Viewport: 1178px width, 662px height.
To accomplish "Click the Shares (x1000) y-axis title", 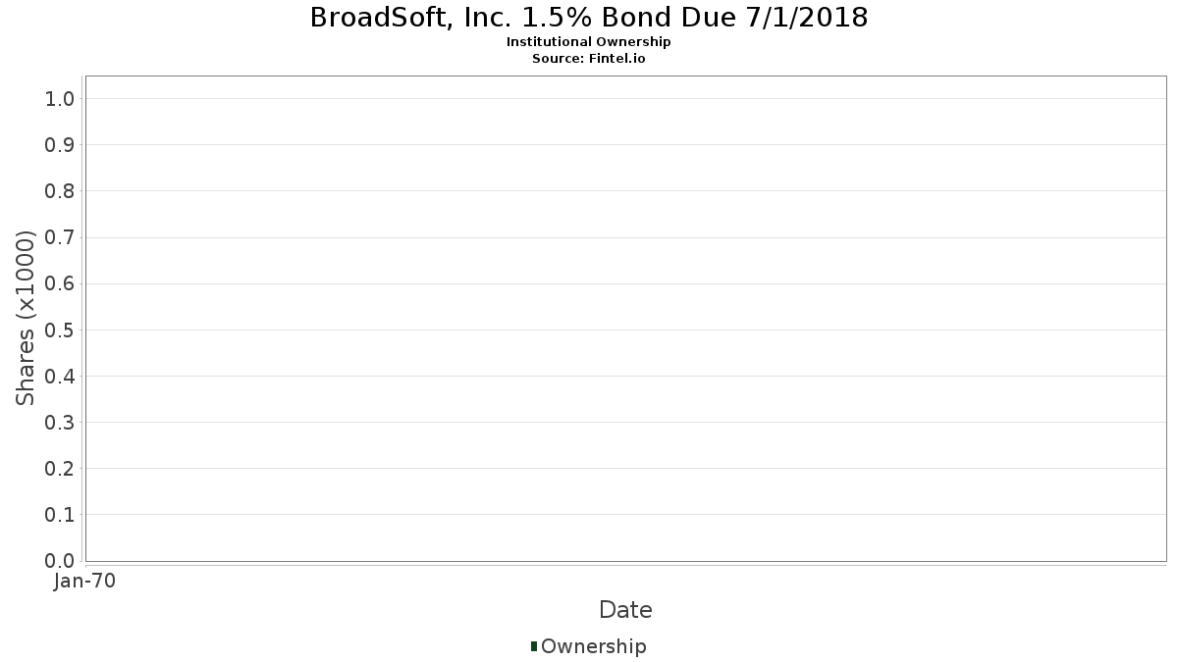I will [26, 319].
